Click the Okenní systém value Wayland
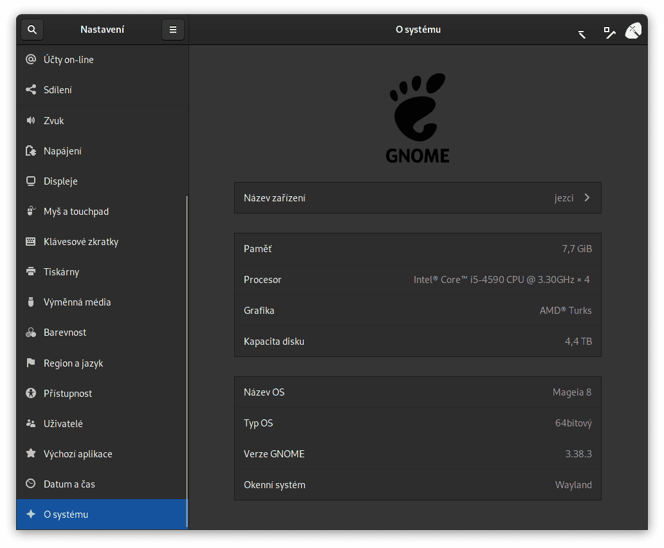The image size is (664, 548). tap(573, 485)
